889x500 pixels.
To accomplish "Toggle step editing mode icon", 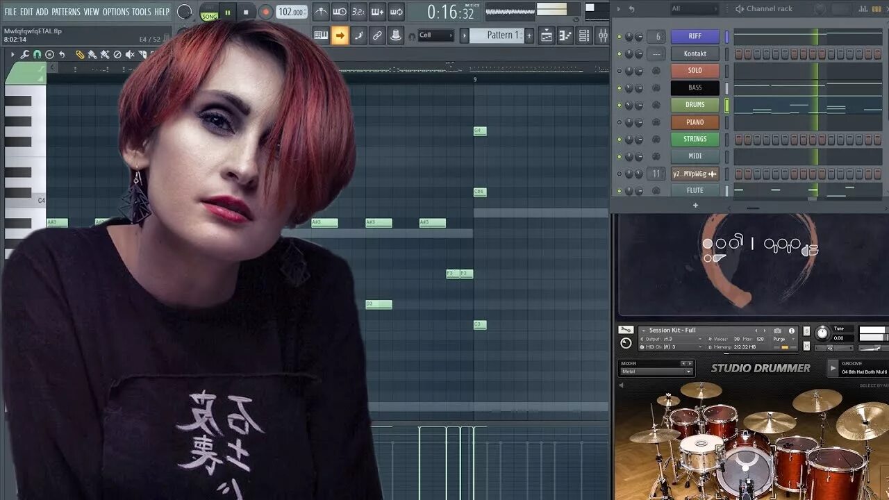I will tap(358, 35).
